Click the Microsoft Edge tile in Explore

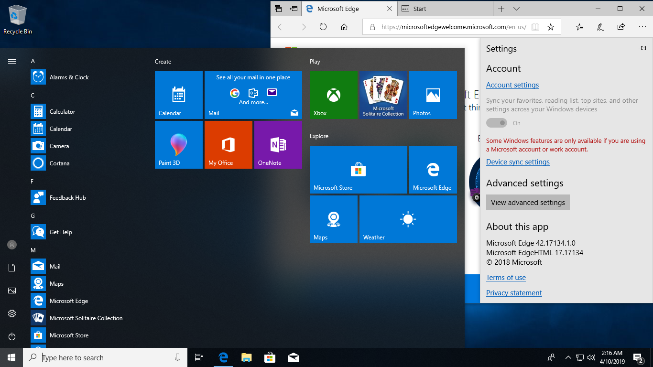433,170
